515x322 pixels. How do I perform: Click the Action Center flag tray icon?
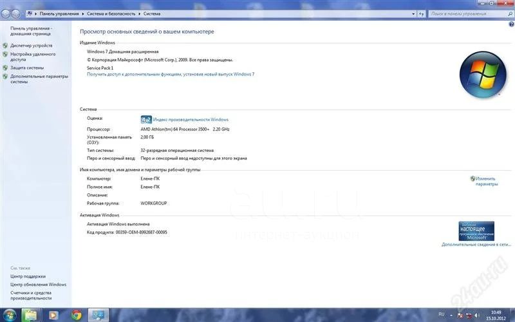460,316
